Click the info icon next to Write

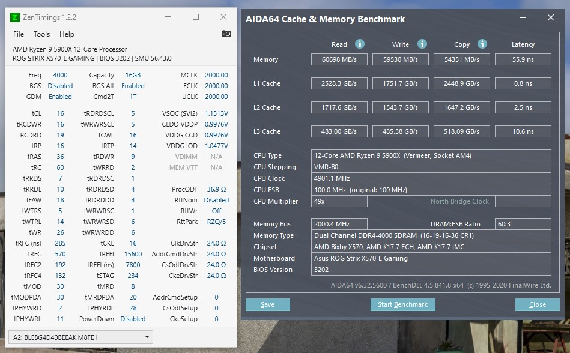coord(422,44)
